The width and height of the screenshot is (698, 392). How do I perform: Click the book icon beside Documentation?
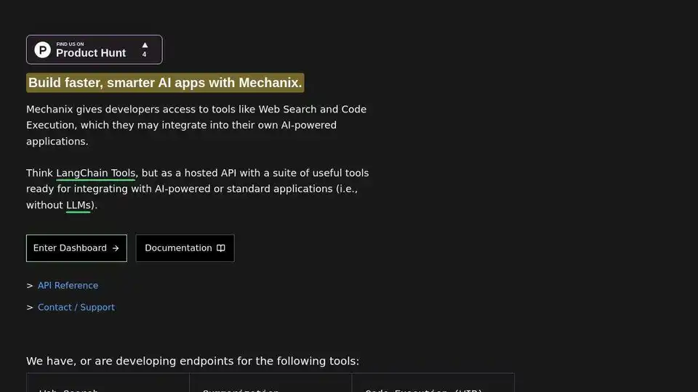click(x=221, y=248)
